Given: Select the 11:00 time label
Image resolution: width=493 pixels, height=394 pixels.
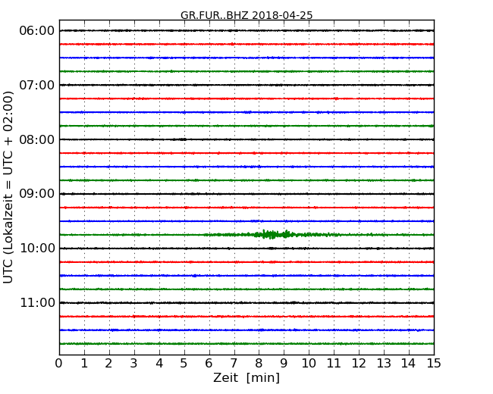Looking at the screenshot, I should pos(37,302).
